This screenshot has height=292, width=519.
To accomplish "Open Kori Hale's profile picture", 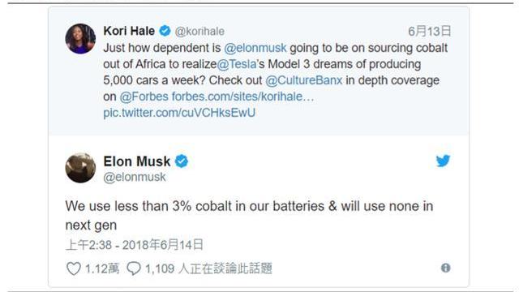I will tap(80, 39).
